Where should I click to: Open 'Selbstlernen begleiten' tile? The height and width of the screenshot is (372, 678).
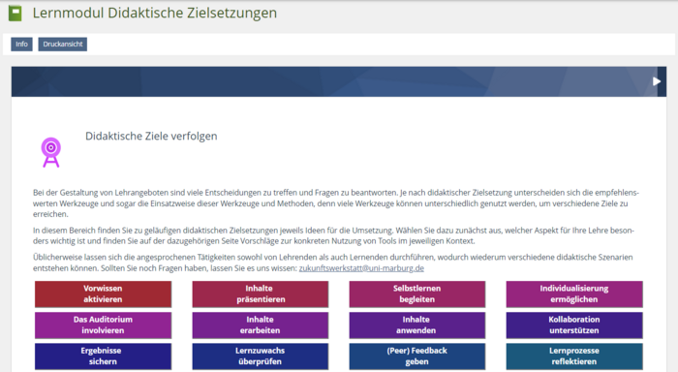[x=417, y=294]
